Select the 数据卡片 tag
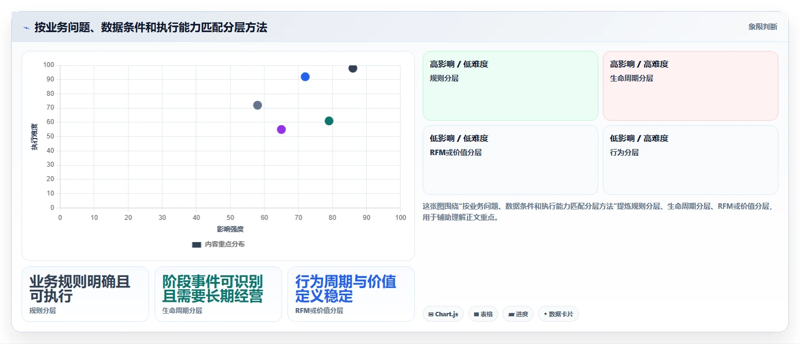 [x=558, y=314]
